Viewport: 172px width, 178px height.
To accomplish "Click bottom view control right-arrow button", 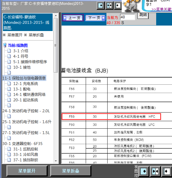I will coord(144,171).
